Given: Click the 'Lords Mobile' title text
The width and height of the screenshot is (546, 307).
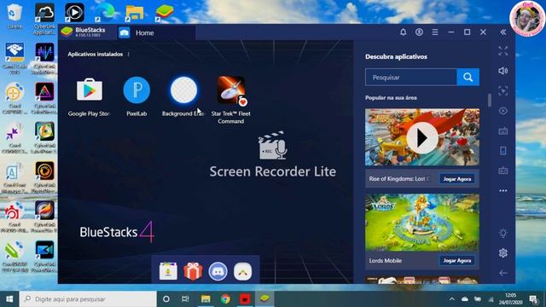Looking at the screenshot, I should click(x=385, y=261).
